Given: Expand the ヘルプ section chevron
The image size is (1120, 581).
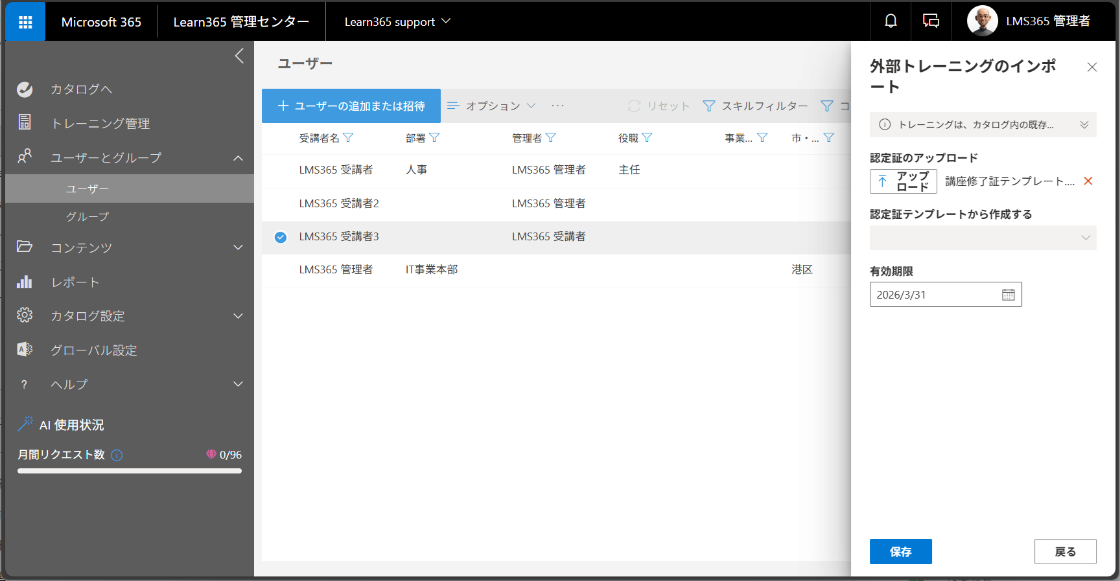Looking at the screenshot, I should (x=239, y=384).
